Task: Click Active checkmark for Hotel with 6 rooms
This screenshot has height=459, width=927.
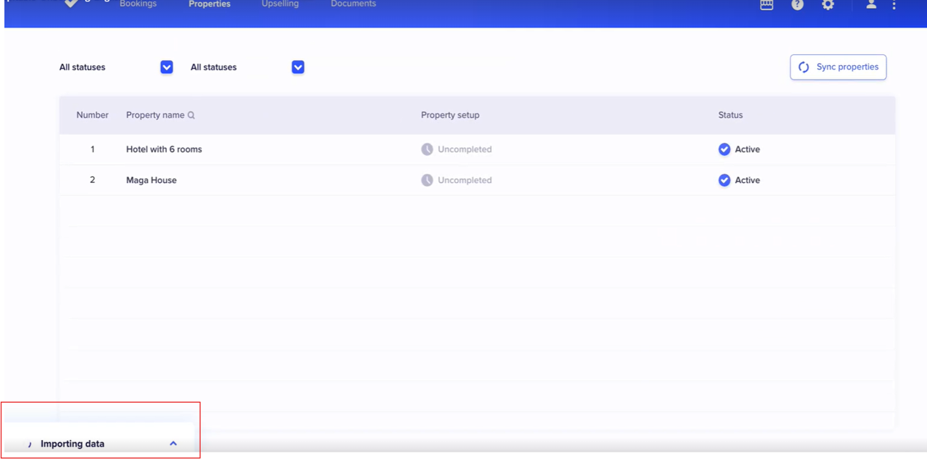Action: (x=724, y=149)
